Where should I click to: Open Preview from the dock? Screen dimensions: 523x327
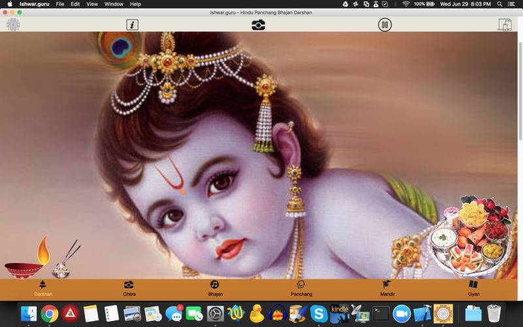tap(133, 314)
